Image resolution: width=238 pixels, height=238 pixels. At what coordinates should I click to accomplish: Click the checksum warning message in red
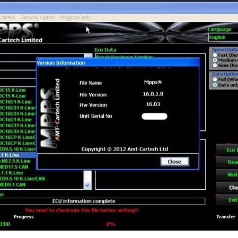[82, 210]
